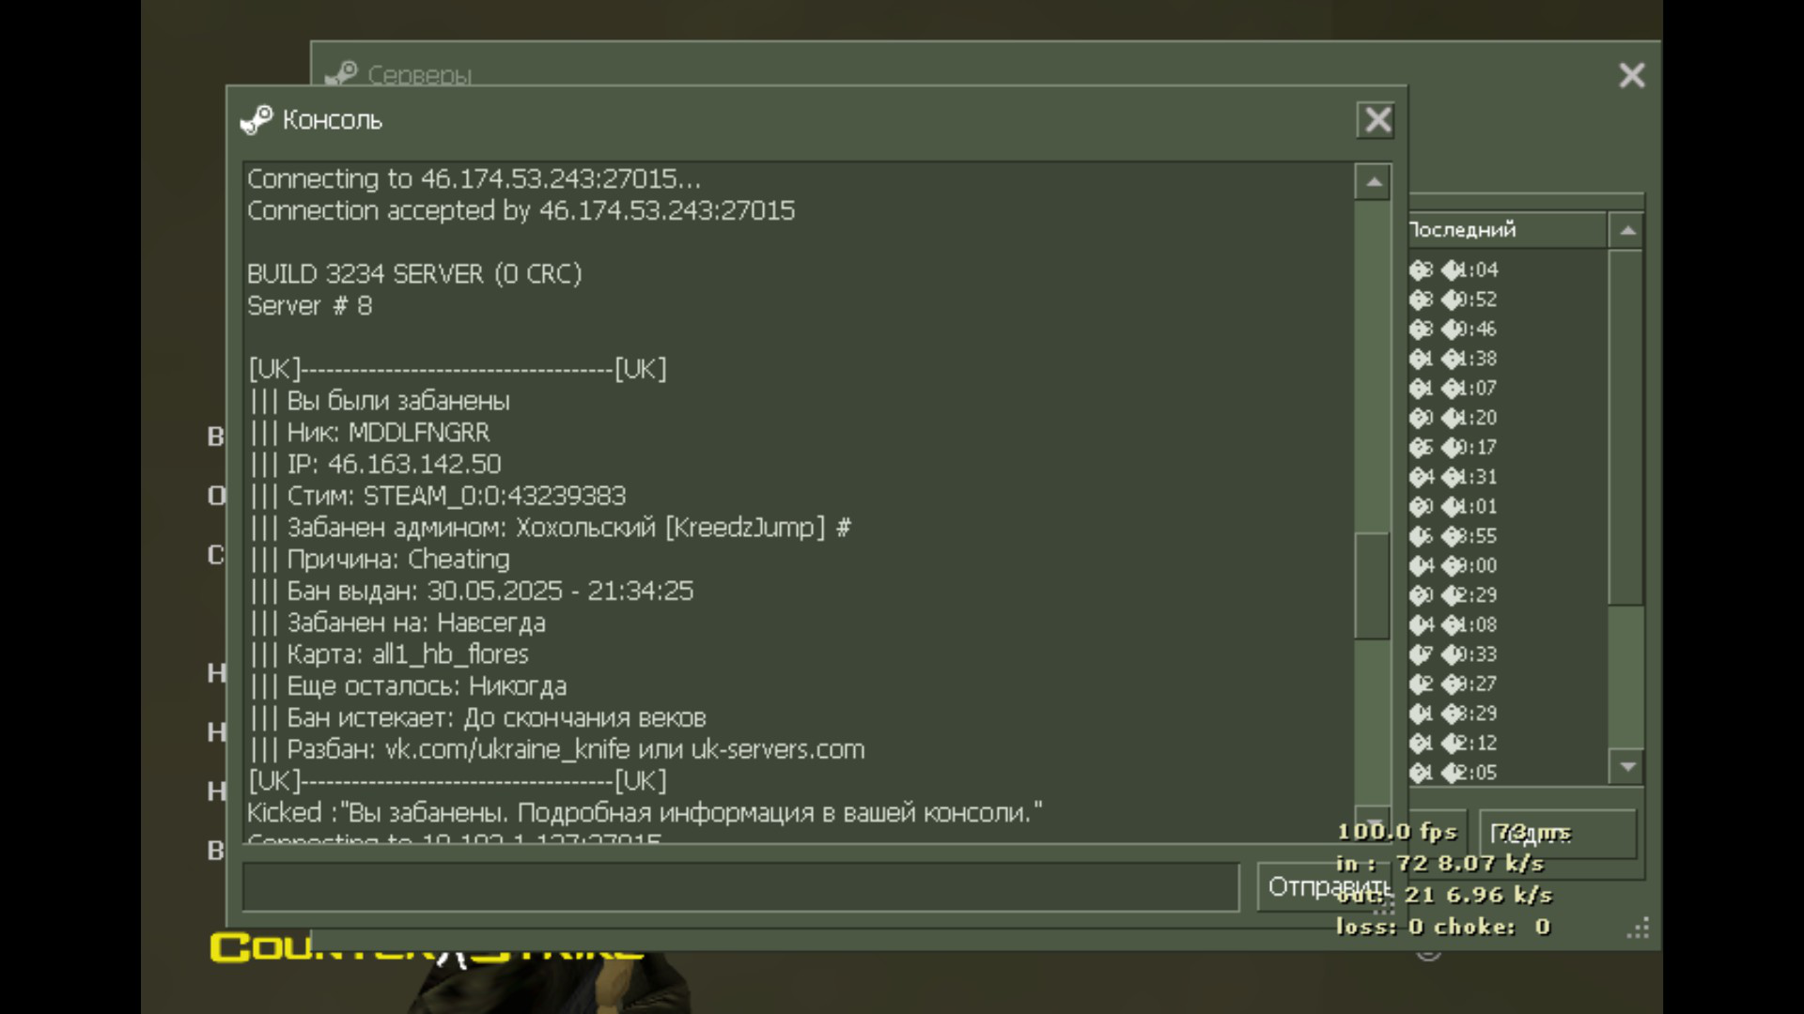Close the Консоль window
This screenshot has height=1014, width=1804.
pyautogui.click(x=1376, y=120)
